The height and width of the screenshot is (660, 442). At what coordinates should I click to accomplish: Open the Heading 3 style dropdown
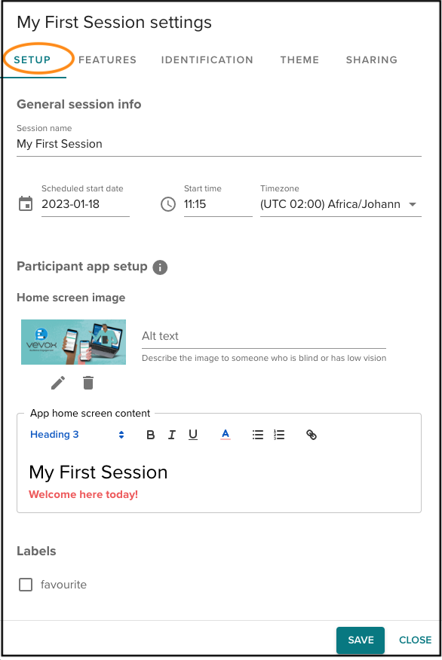(77, 435)
